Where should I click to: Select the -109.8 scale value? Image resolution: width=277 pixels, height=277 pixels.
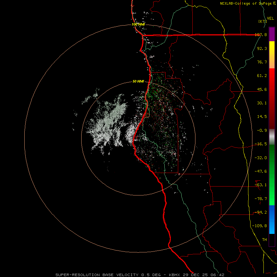click(259, 226)
